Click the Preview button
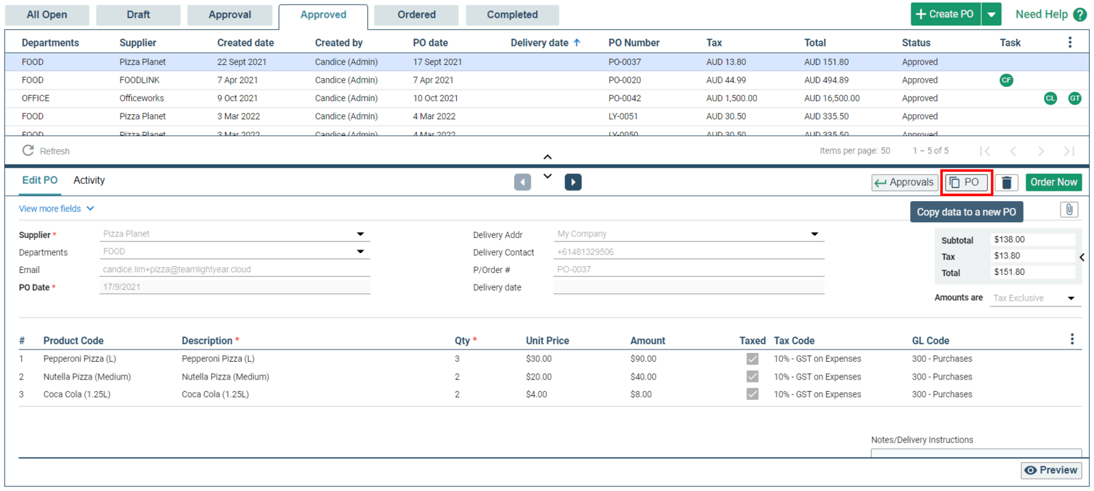This screenshot has width=1094, height=491. point(1051,470)
